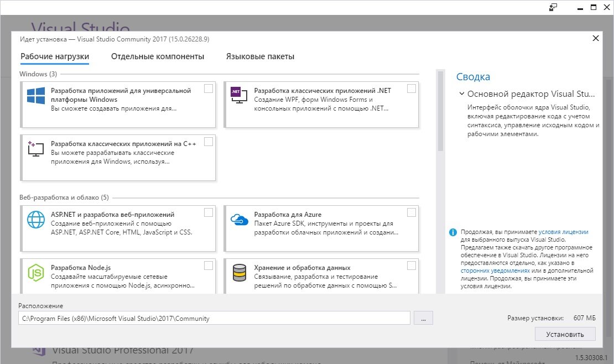The width and height of the screenshot is (614, 364).
Task: Click the Windows logo icon for universal platform workload
Action: pos(36,96)
